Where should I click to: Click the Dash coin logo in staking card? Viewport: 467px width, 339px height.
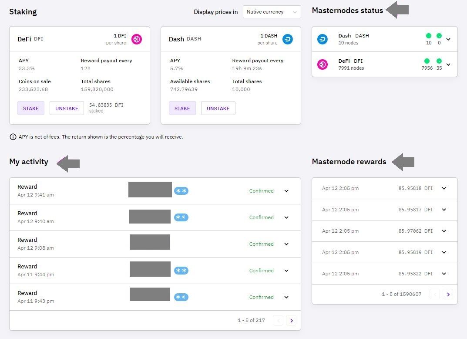coord(288,39)
